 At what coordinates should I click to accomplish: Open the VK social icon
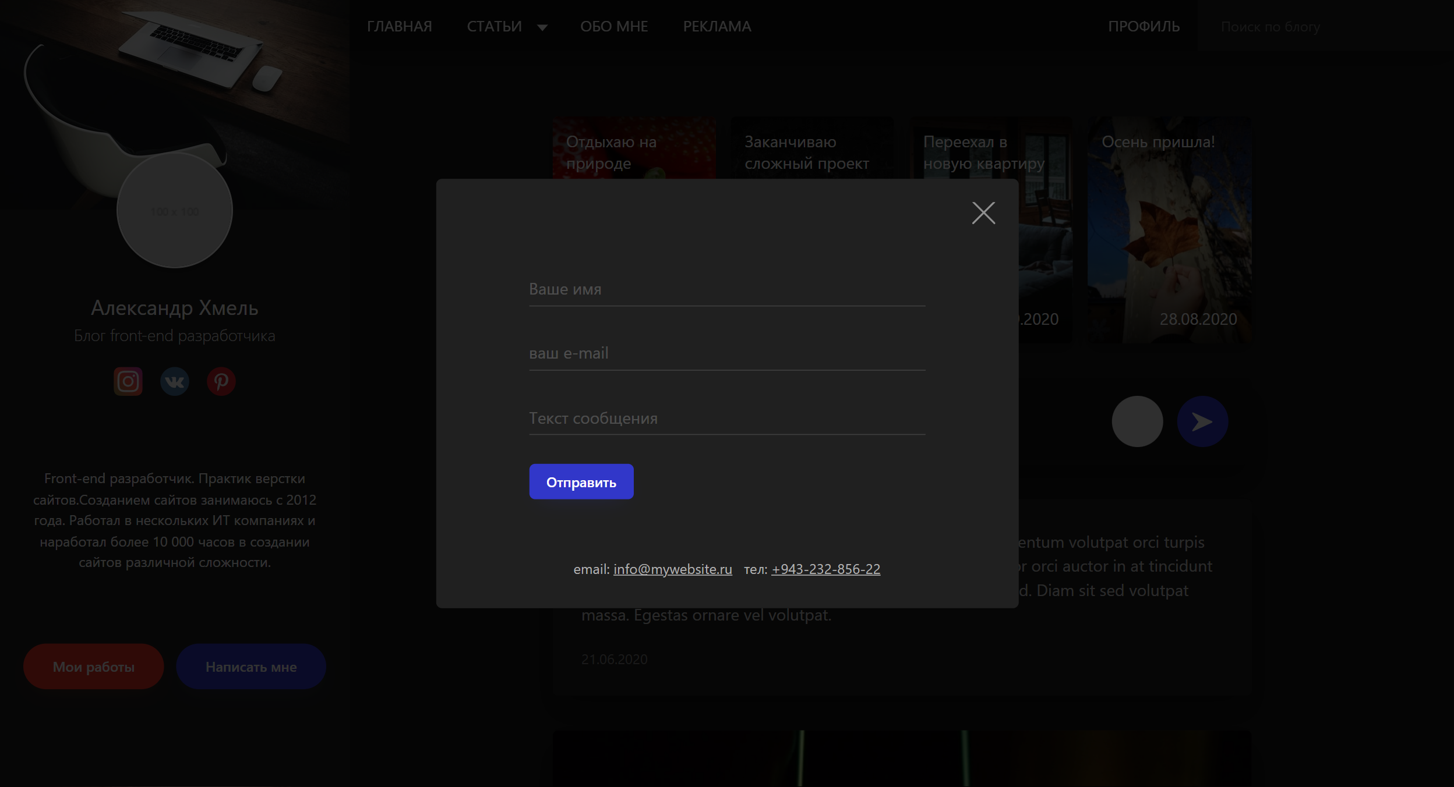175,381
